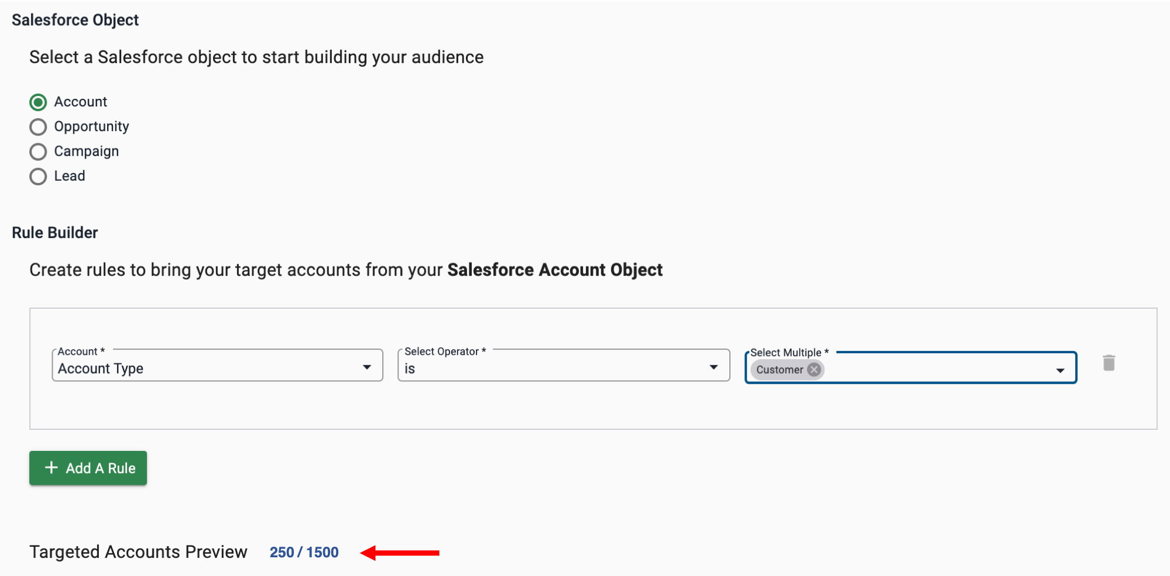Open the Select Operator dropdown

tap(564, 365)
